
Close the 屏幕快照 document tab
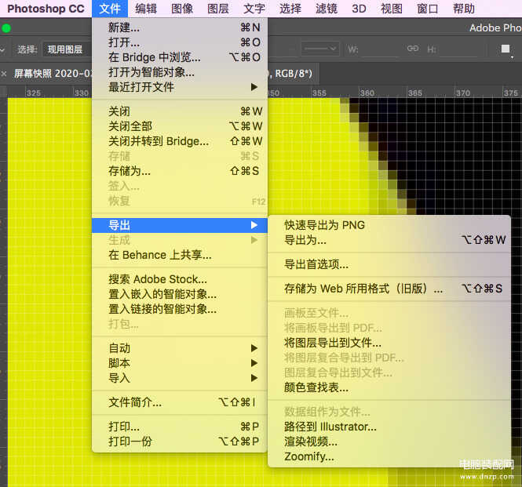(x=4, y=74)
